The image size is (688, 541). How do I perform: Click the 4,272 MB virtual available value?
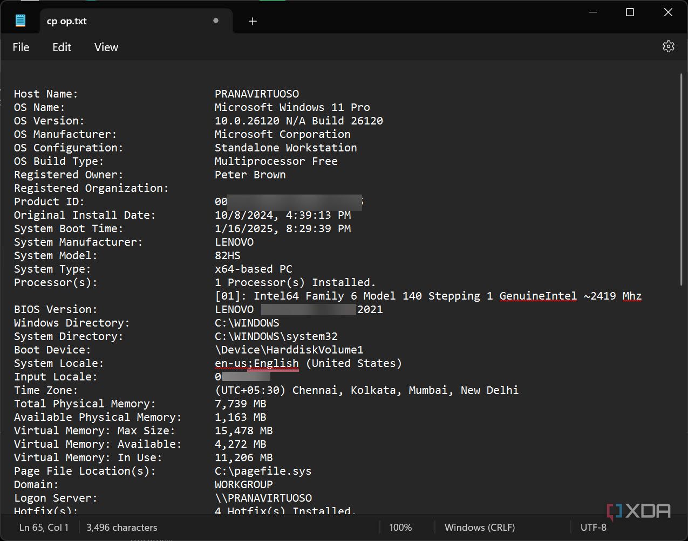(241, 444)
